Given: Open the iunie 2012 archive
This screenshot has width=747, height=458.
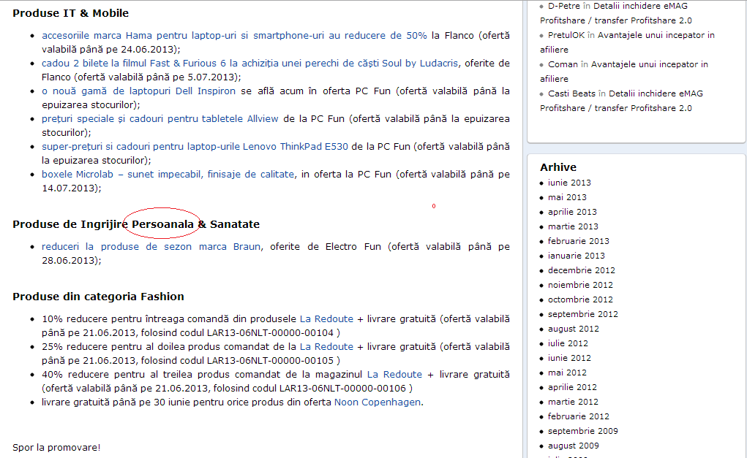Looking at the screenshot, I should point(569,358).
